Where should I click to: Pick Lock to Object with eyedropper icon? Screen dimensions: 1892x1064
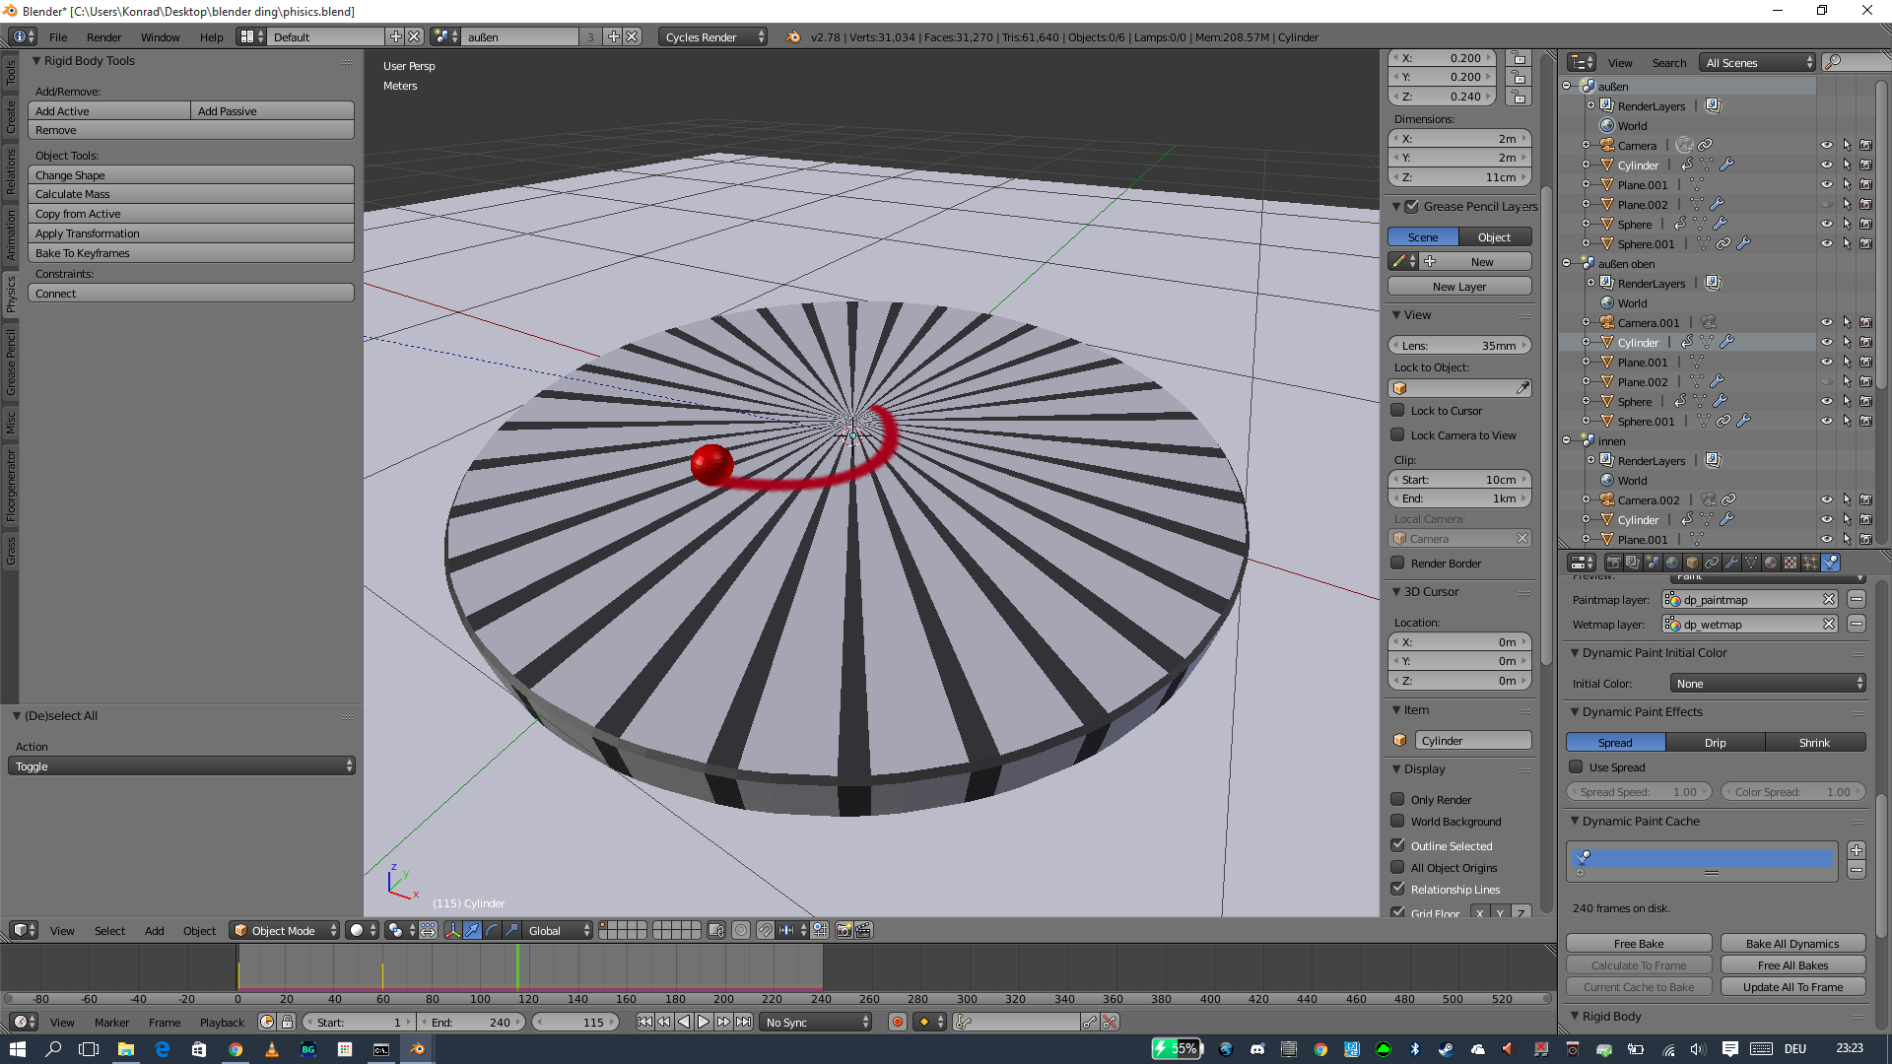point(1522,388)
